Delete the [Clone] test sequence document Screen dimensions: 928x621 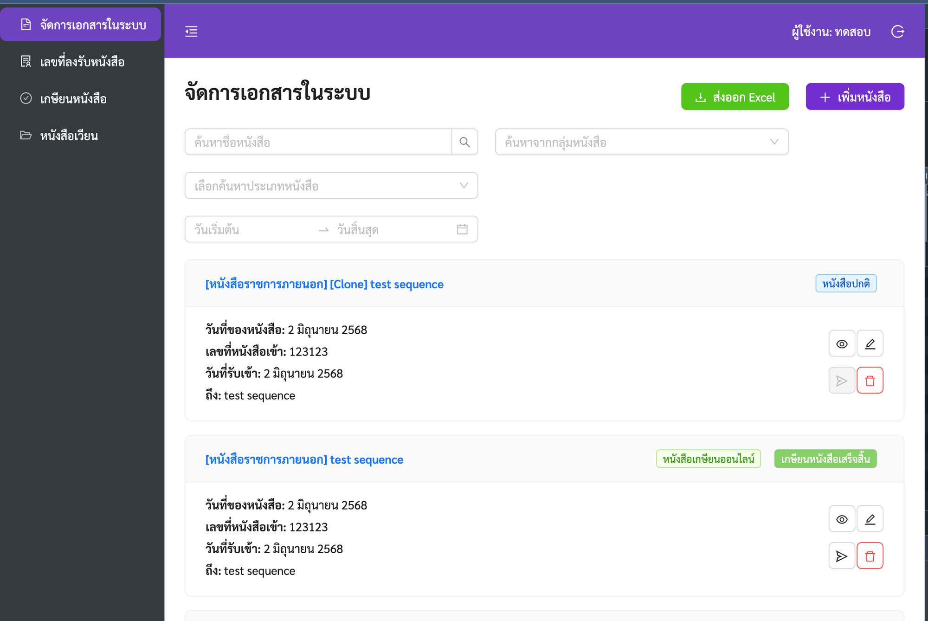870,381
